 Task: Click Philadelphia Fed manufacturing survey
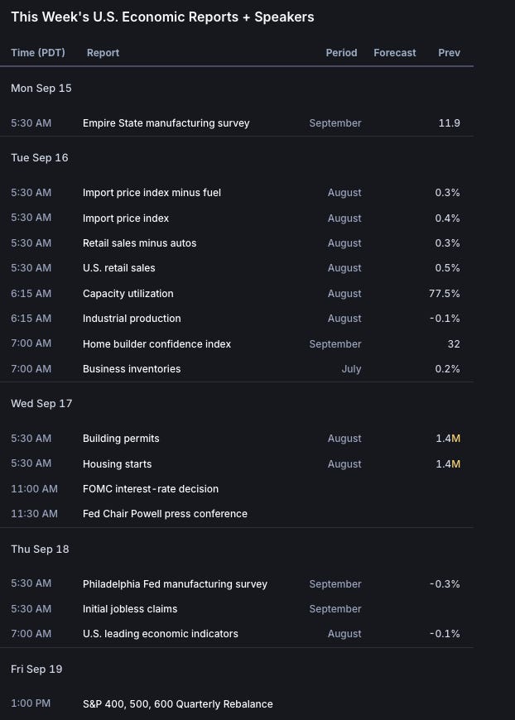(175, 584)
